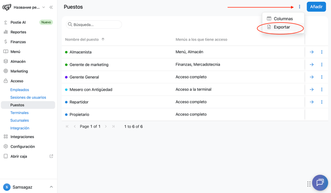Click the Menú book icon
The image size is (331, 193).
(6, 51)
